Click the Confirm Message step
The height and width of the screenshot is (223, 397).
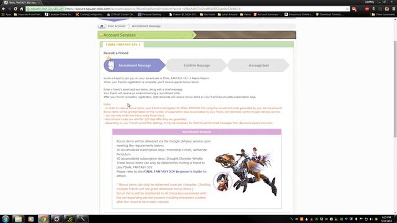[x=197, y=65]
